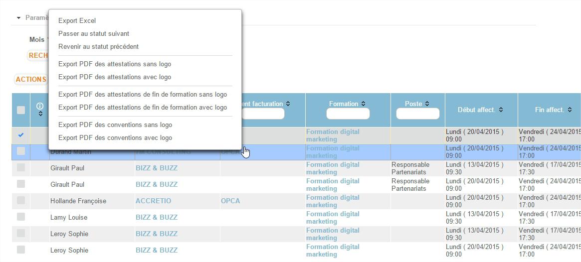Screen dimensions: 581x262
Task: Collapse the Paramètres section triangle
Action: (x=19, y=18)
